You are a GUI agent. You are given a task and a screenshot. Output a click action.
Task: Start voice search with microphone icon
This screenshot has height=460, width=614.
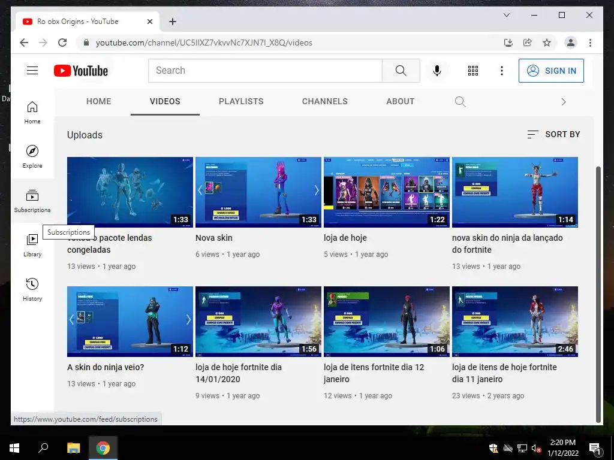tap(437, 71)
